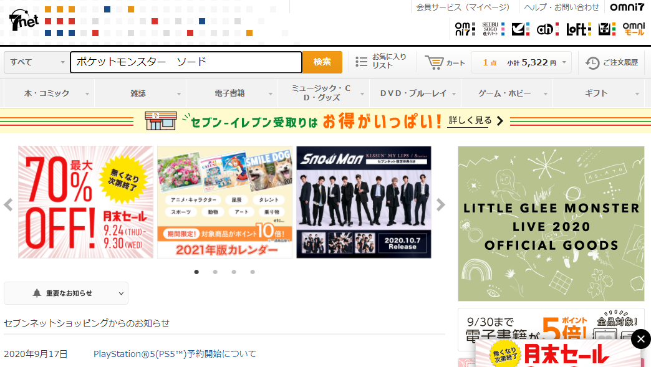651x367 pixels.
Task: Expand the 本・コミック menu arrow
Action: (87, 94)
